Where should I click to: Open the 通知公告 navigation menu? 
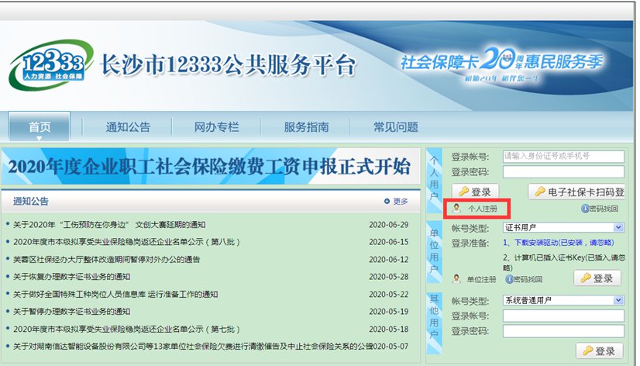click(x=128, y=127)
